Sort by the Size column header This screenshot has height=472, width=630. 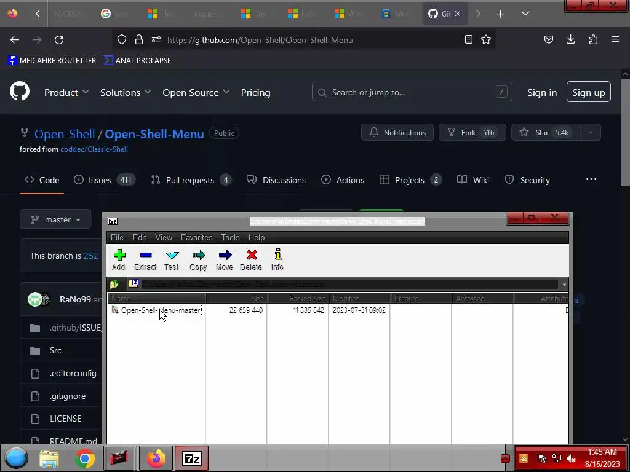pyautogui.click(x=237, y=299)
